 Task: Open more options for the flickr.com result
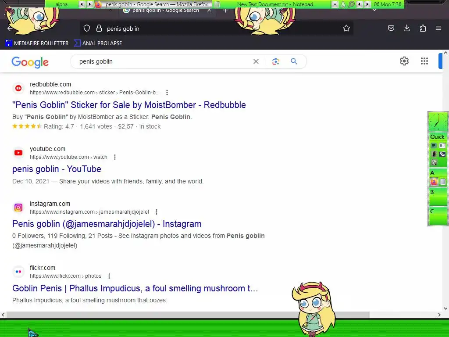tap(109, 276)
